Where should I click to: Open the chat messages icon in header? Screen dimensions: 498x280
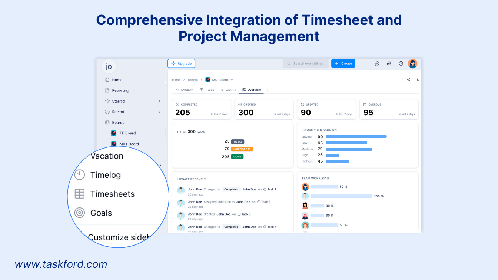pyautogui.click(x=377, y=64)
